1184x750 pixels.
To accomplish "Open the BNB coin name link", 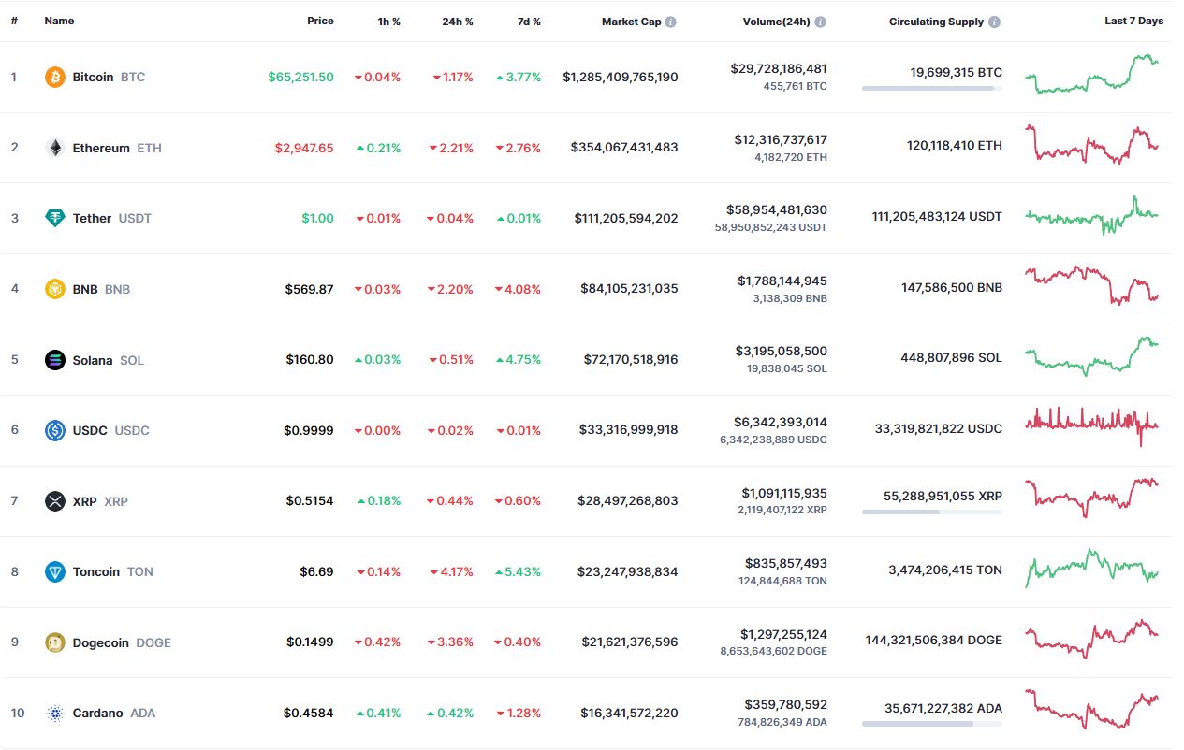I will tap(85, 289).
